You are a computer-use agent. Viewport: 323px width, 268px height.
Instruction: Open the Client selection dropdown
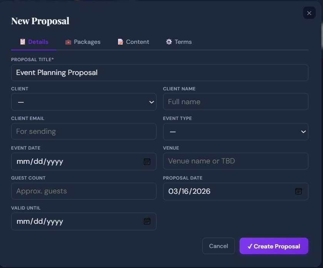83,102
